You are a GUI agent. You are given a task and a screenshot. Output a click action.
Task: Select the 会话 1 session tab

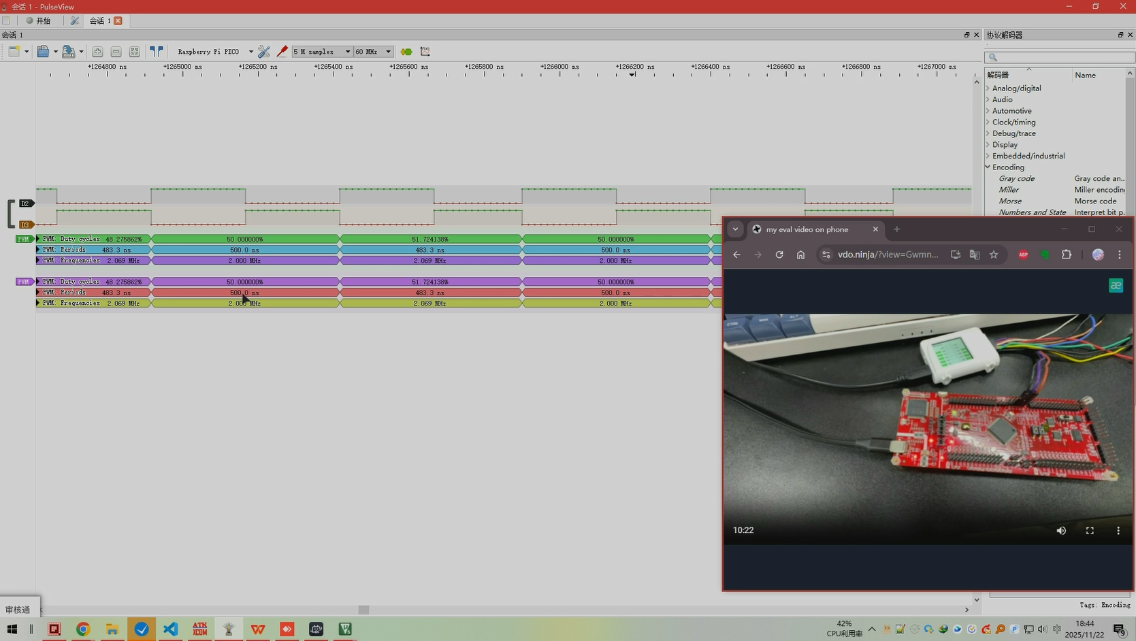pyautogui.click(x=100, y=21)
